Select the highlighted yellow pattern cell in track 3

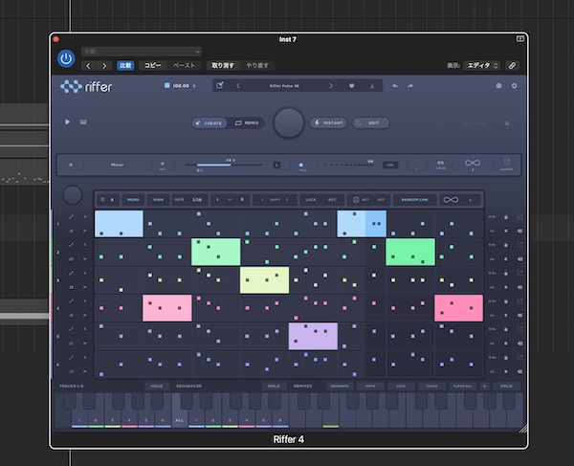(x=264, y=280)
